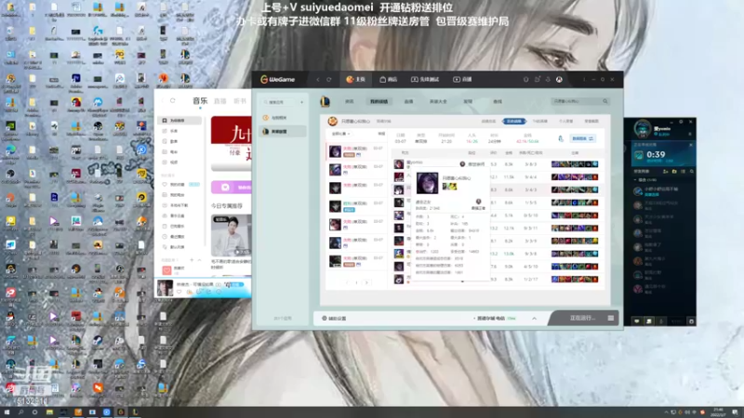Open Windows taskbar search
744x418 pixels.
(x=20, y=412)
